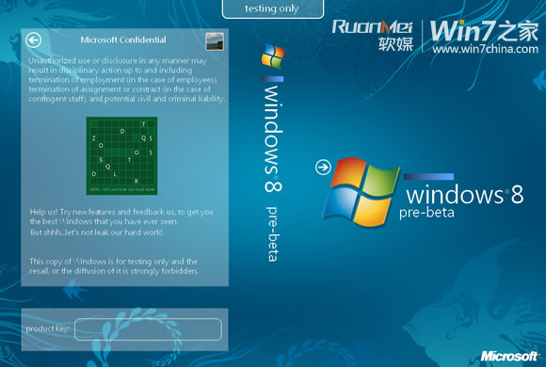The height and width of the screenshot is (367, 546).
Task: Click the small Windows flag on the spine
Action: tap(273, 56)
